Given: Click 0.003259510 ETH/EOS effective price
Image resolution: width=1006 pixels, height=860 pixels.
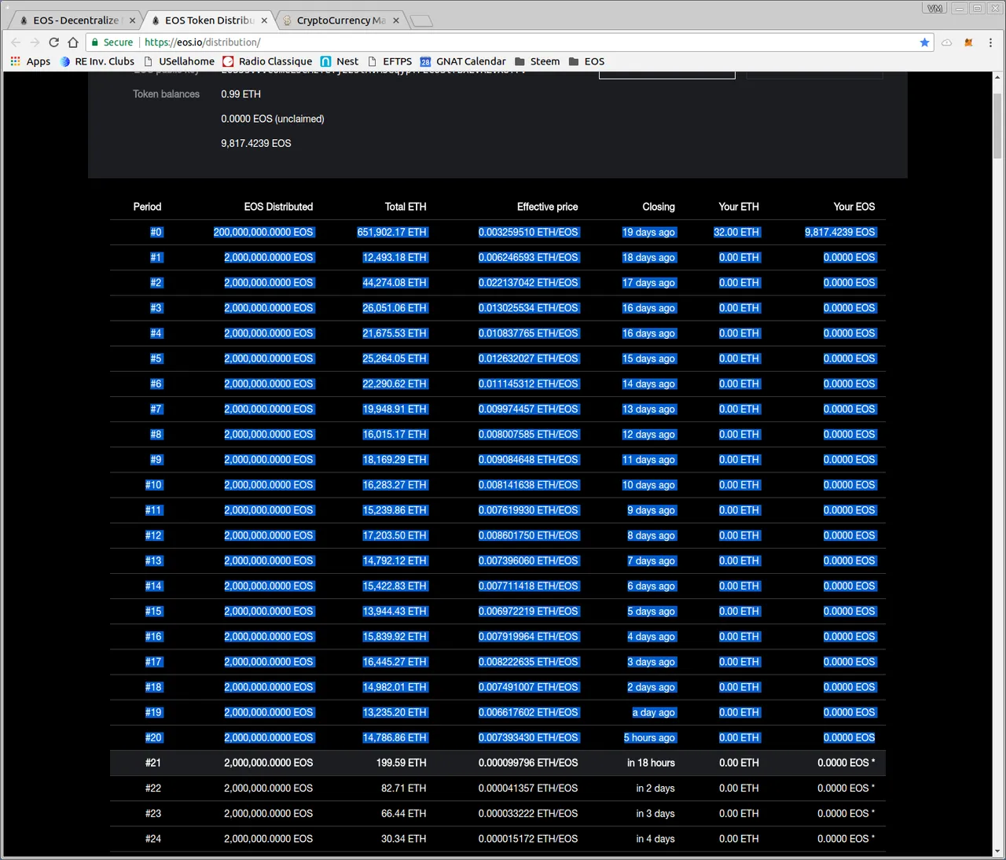Looking at the screenshot, I should point(529,232).
